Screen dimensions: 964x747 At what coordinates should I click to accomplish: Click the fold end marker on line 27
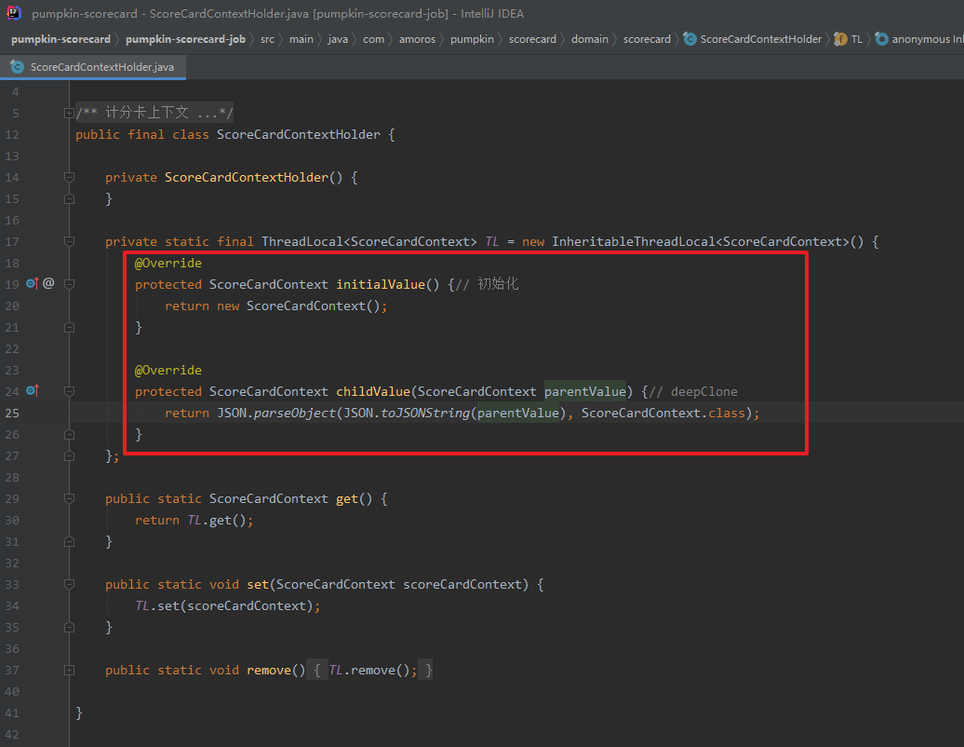pyautogui.click(x=69, y=456)
